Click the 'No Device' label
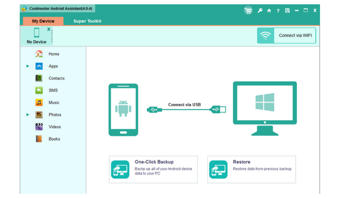The width and height of the screenshot is (343, 198). (x=37, y=42)
